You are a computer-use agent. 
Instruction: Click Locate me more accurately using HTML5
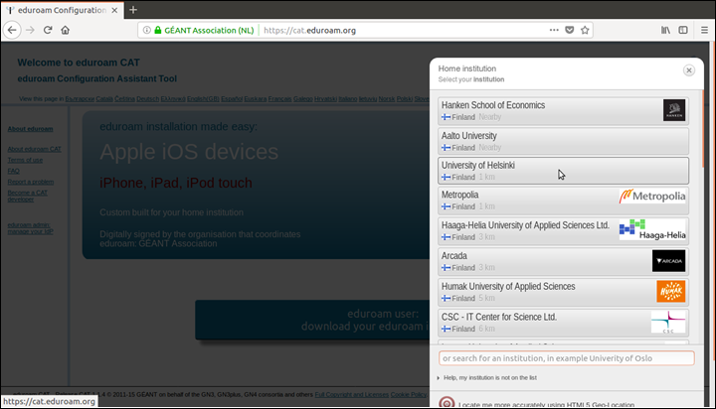click(x=546, y=405)
